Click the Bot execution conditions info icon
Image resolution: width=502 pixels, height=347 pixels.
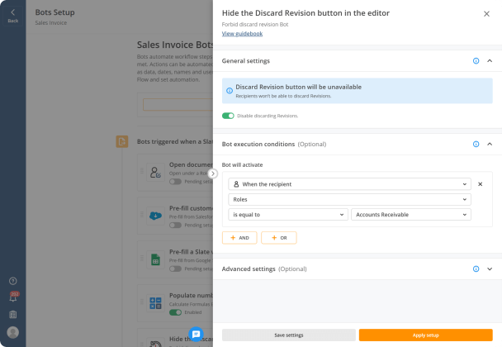pyautogui.click(x=476, y=145)
